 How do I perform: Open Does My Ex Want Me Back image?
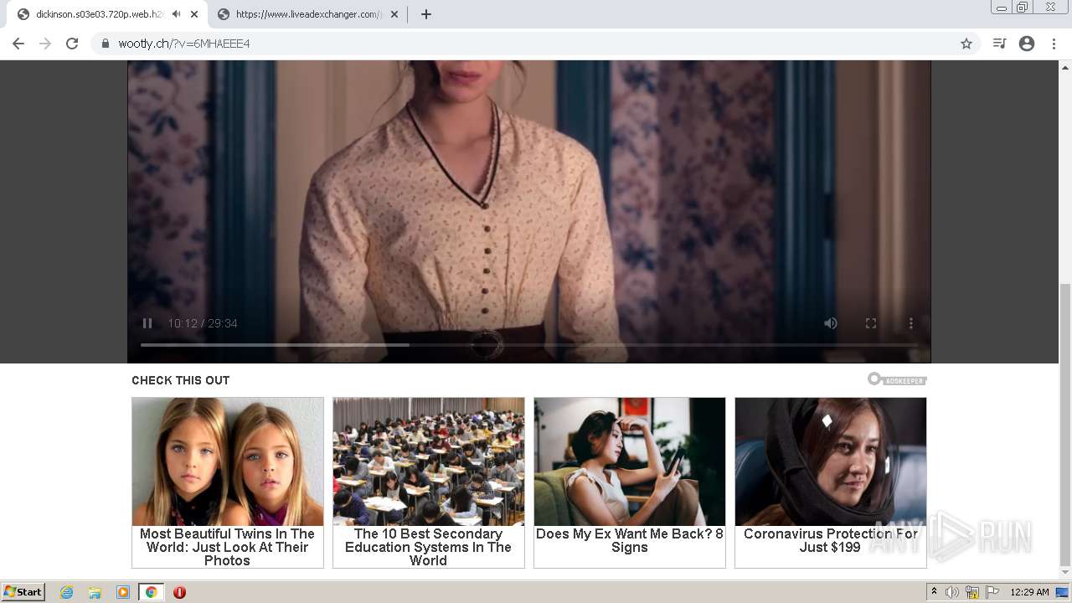[x=630, y=461]
